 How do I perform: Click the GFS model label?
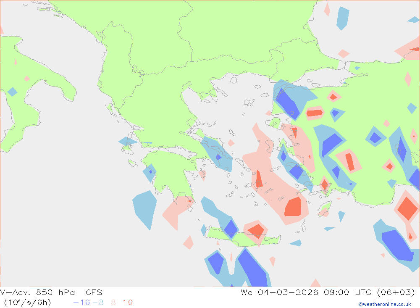pyautogui.click(x=94, y=292)
